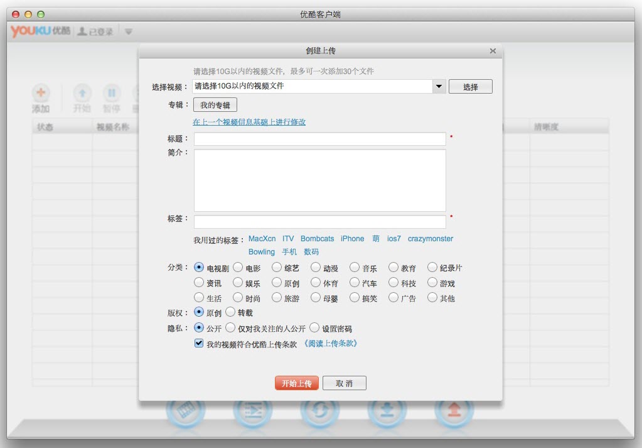Select the 原创 category radio in 分类
642x448 pixels.
pos(277,282)
